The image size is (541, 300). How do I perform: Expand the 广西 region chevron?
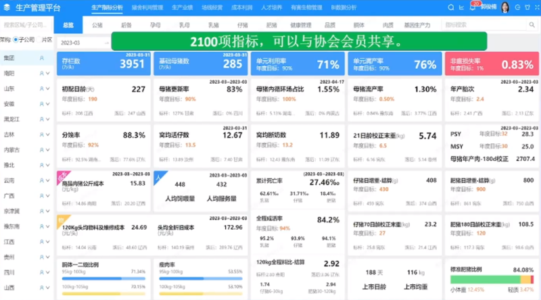point(47,196)
